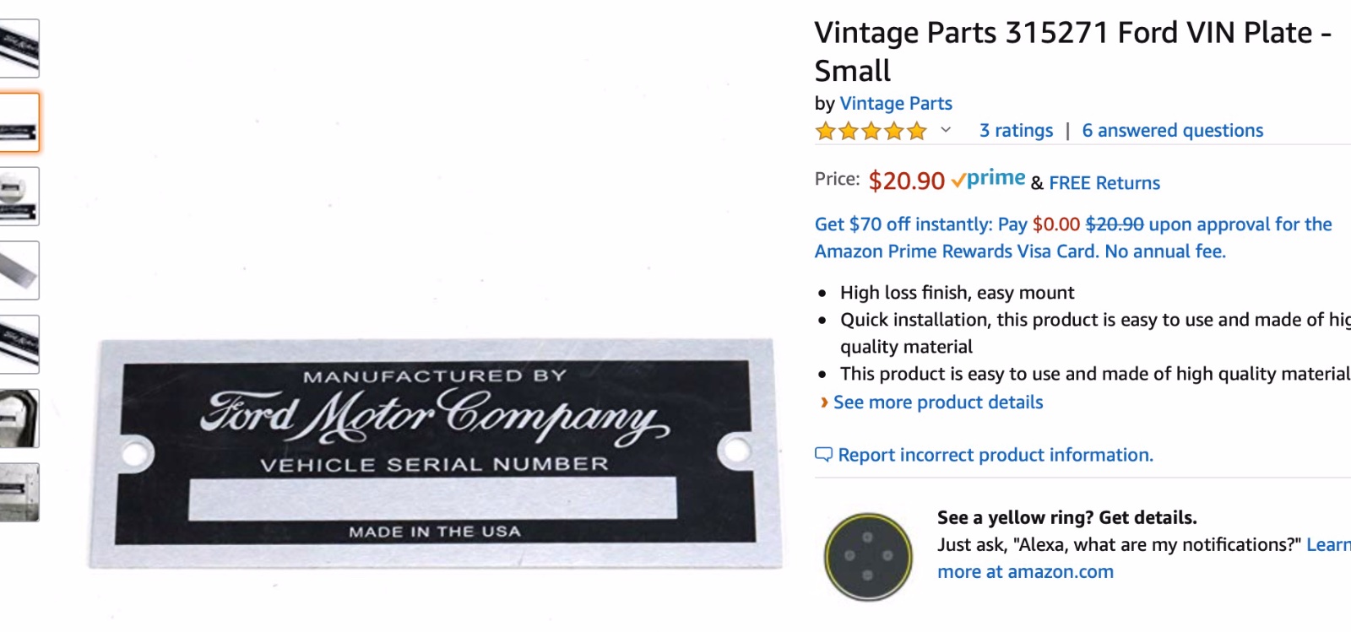
Task: Select the third product image thumbnail
Action: coord(19,197)
